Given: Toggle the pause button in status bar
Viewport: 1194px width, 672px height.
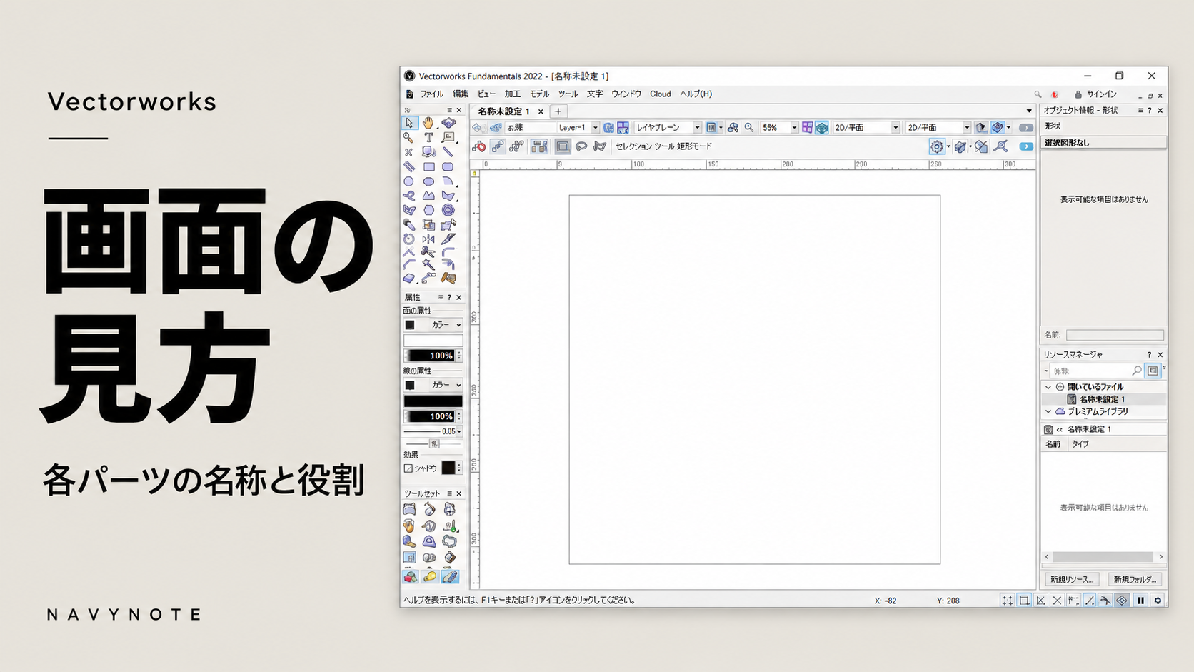Looking at the screenshot, I should (x=1140, y=601).
